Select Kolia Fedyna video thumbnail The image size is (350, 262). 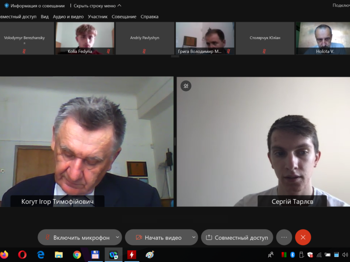pos(85,38)
